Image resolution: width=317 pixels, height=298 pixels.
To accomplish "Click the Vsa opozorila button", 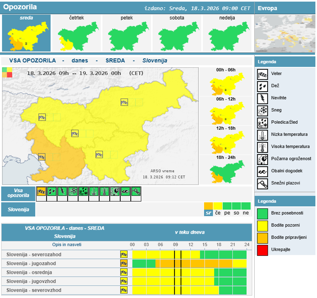I will click(19, 193).
